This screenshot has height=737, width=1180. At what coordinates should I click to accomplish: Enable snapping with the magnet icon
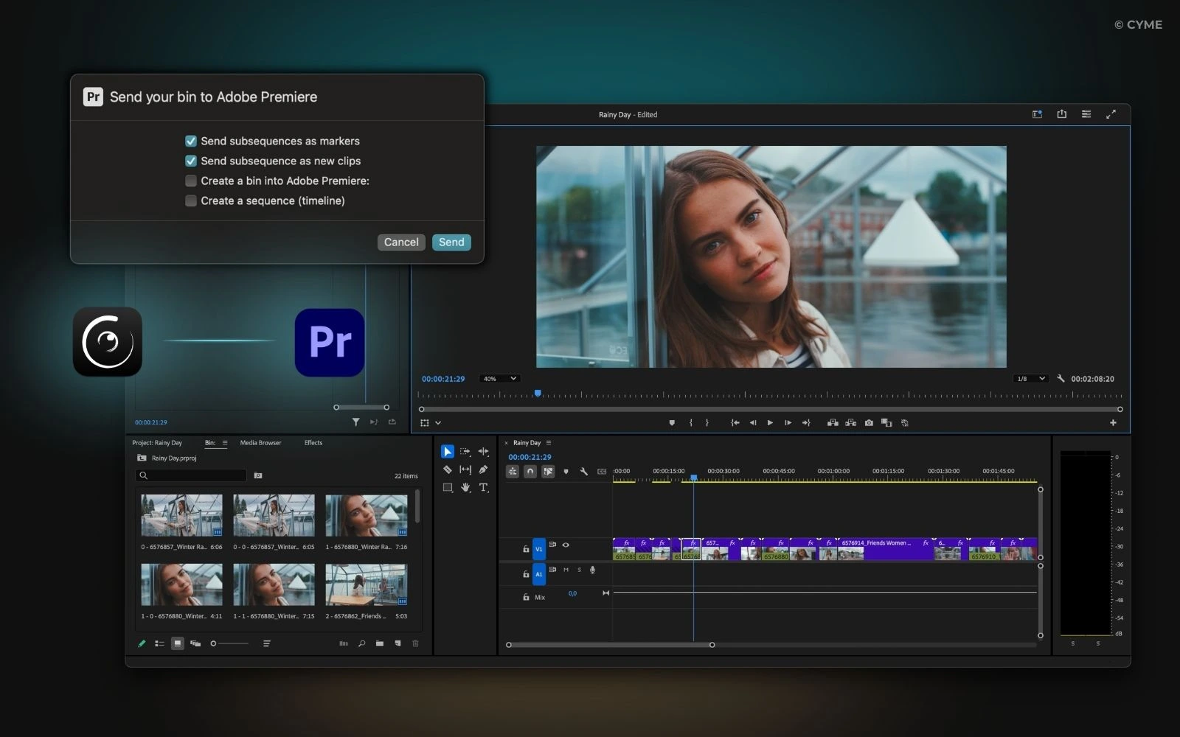(530, 471)
